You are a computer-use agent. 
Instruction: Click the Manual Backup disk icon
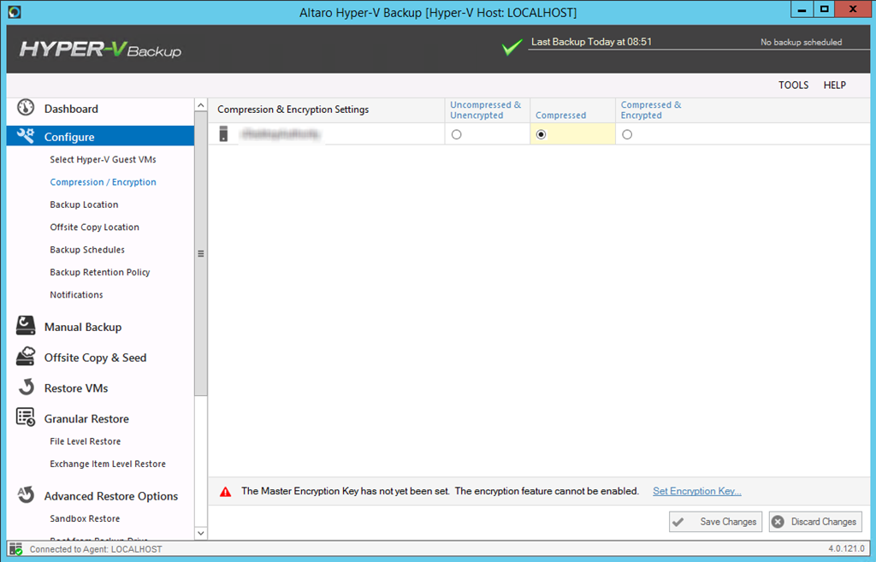[26, 325]
